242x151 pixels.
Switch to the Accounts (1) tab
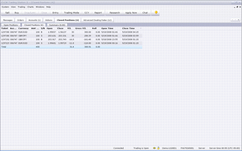[34, 20]
